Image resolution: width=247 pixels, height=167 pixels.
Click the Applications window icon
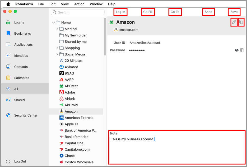[x=8, y=44]
